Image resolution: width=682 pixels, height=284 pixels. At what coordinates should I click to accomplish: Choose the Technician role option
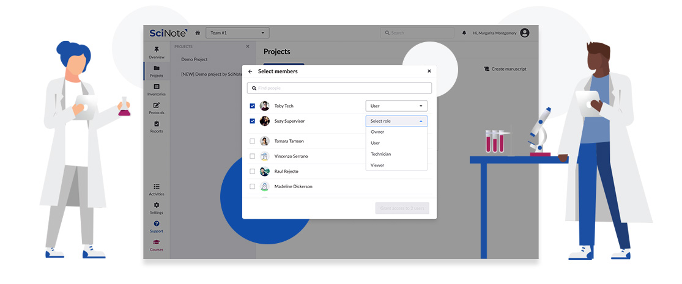click(x=396, y=154)
